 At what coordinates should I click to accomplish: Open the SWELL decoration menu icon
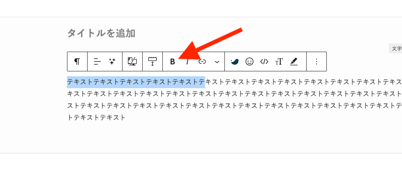click(235, 62)
